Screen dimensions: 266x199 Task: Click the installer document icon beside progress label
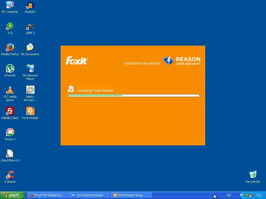tap(71, 89)
